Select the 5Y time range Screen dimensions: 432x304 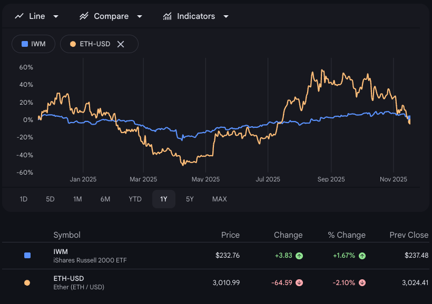[x=190, y=199]
